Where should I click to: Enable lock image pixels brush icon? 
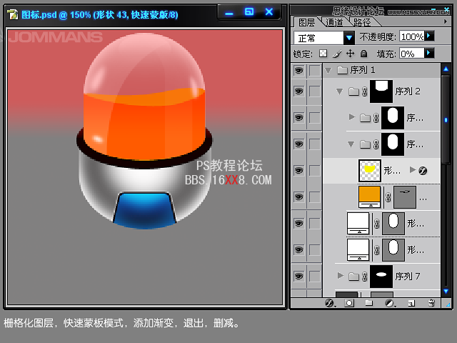point(336,54)
